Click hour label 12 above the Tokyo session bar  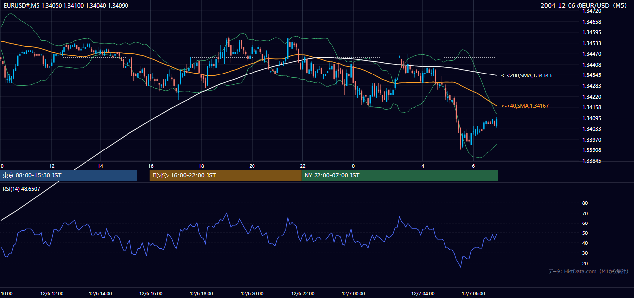click(x=52, y=166)
